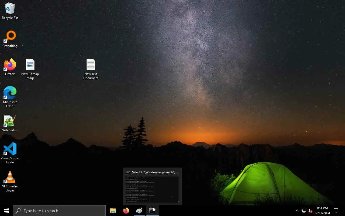The width and height of the screenshot is (345, 216).
Task: Switch to Paint in the taskbar
Action: click(x=139, y=211)
